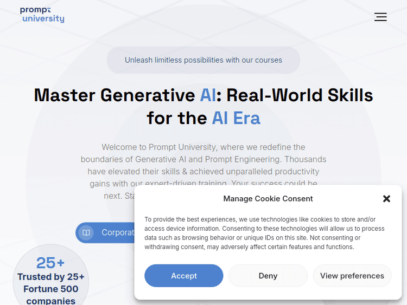Screen dimensions: 407x305
Task: Accept cookies in the consent dialog
Action: 183,276
